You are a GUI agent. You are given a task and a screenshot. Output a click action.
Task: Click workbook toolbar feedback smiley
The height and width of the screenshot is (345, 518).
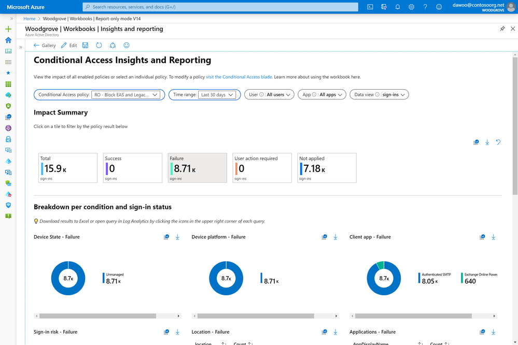(x=126, y=45)
